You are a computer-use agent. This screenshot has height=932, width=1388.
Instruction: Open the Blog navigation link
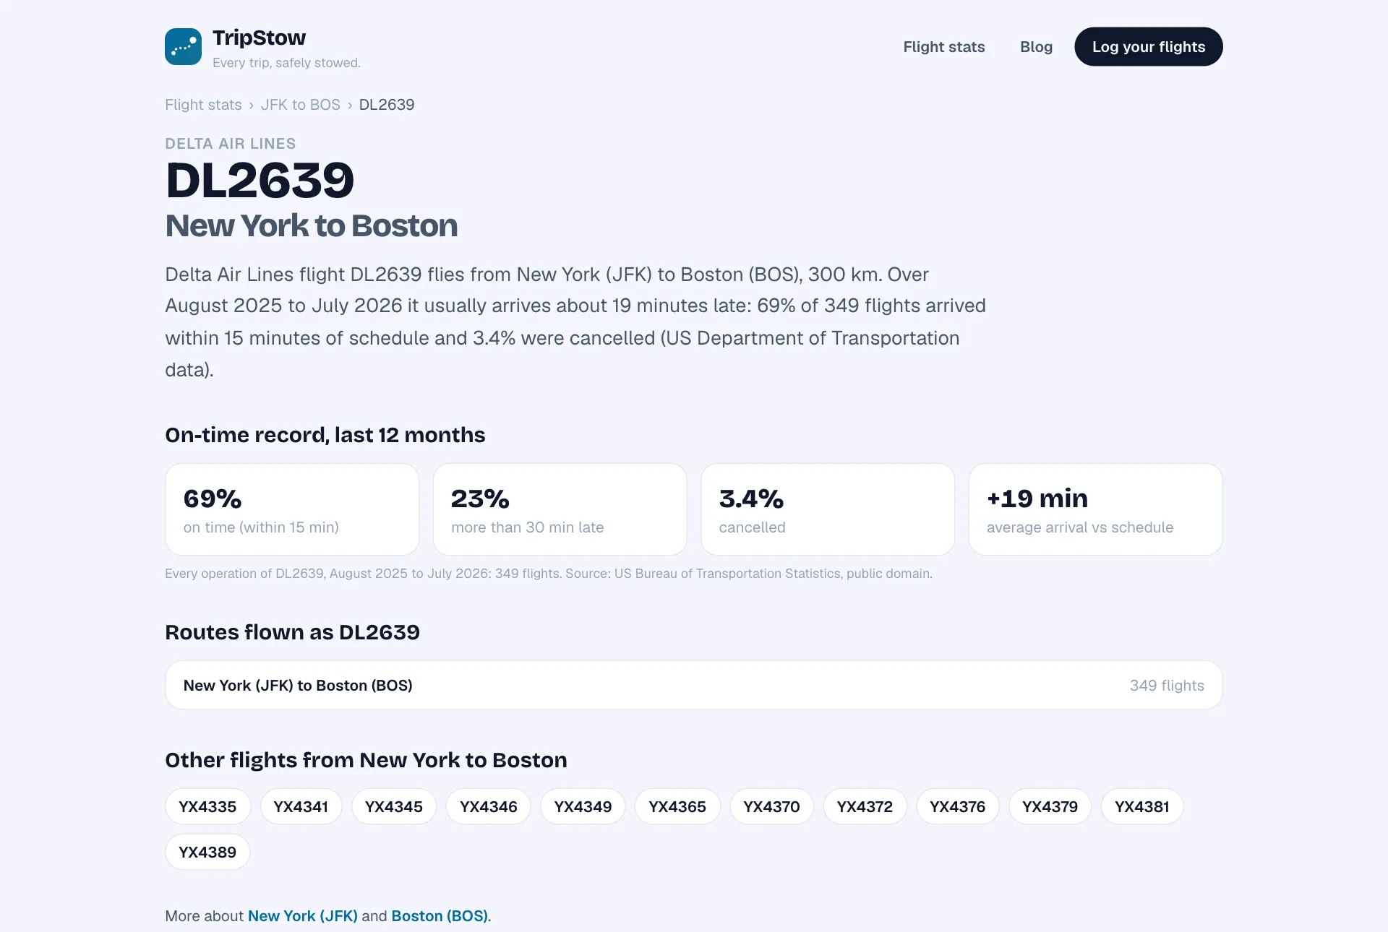coord(1036,47)
